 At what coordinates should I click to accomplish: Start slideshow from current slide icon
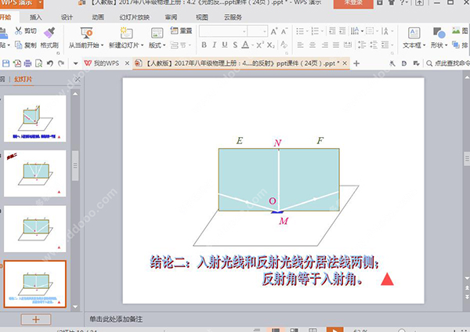86,33
